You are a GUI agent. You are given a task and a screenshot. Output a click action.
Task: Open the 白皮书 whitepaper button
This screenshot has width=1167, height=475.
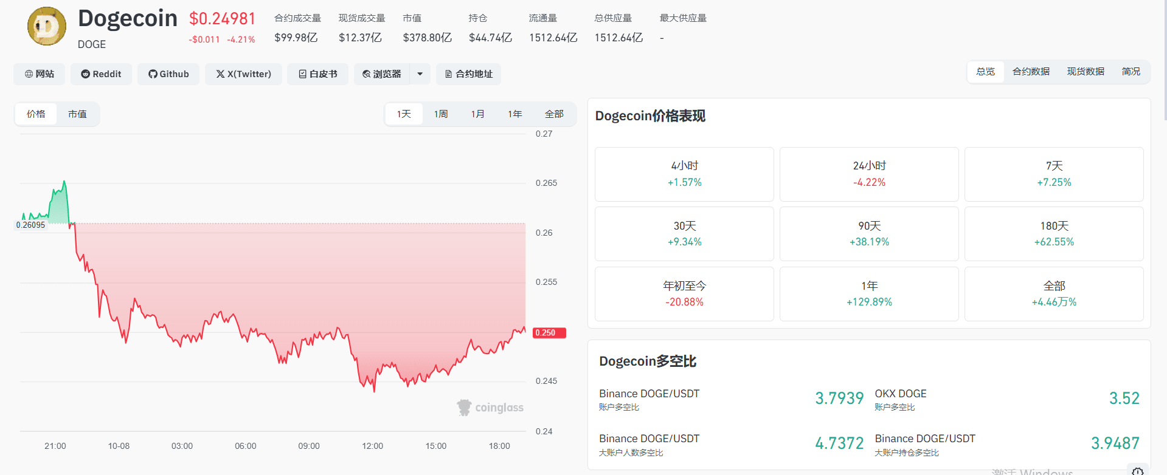point(317,74)
